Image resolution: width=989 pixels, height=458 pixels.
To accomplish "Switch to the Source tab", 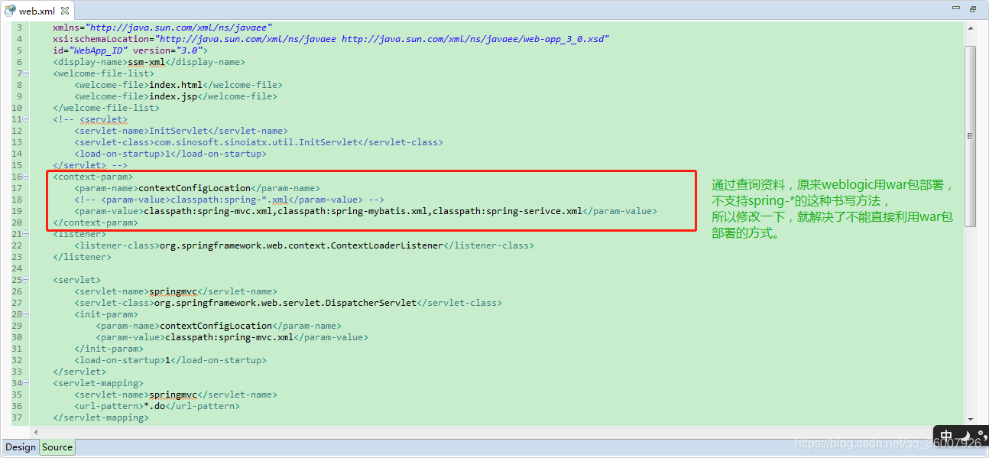I will [57, 447].
